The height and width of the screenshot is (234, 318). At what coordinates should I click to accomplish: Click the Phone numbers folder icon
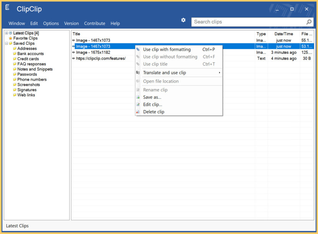[15, 79]
